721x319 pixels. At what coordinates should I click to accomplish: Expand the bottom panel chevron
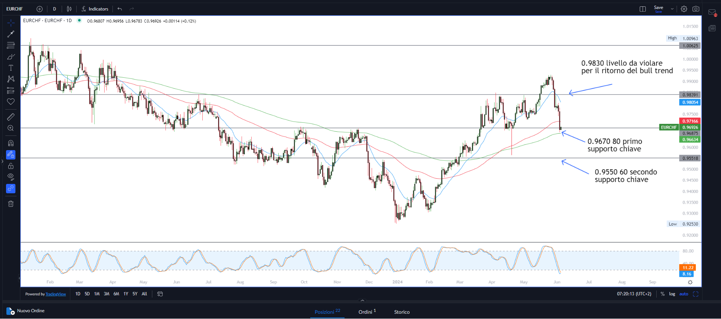click(x=362, y=301)
